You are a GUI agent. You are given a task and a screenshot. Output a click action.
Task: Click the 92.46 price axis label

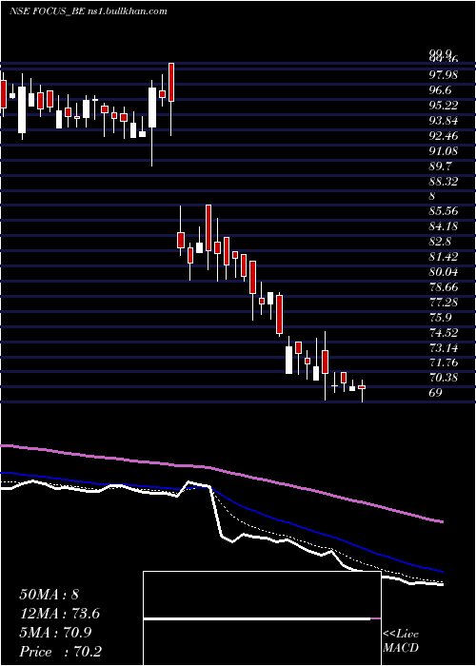click(444, 136)
